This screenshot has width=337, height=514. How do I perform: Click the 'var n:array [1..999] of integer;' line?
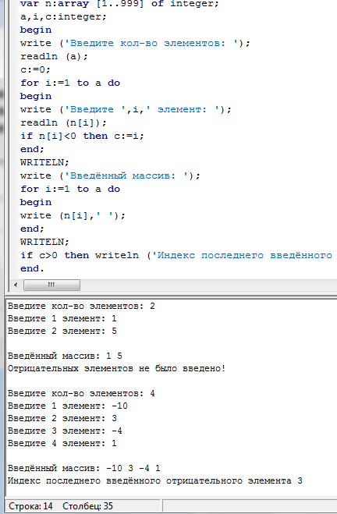(x=119, y=4)
